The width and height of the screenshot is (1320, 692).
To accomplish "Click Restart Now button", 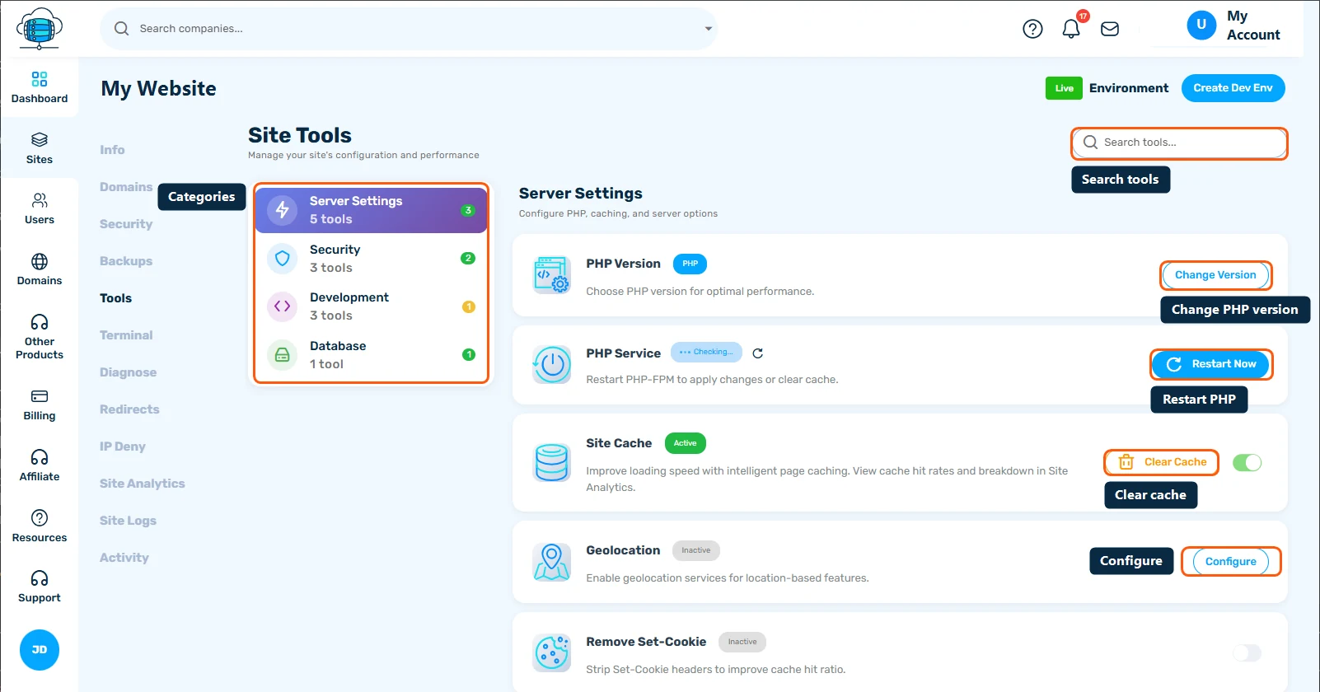I will pos(1211,364).
